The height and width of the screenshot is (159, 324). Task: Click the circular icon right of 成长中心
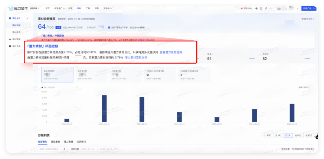(x=256, y=9)
